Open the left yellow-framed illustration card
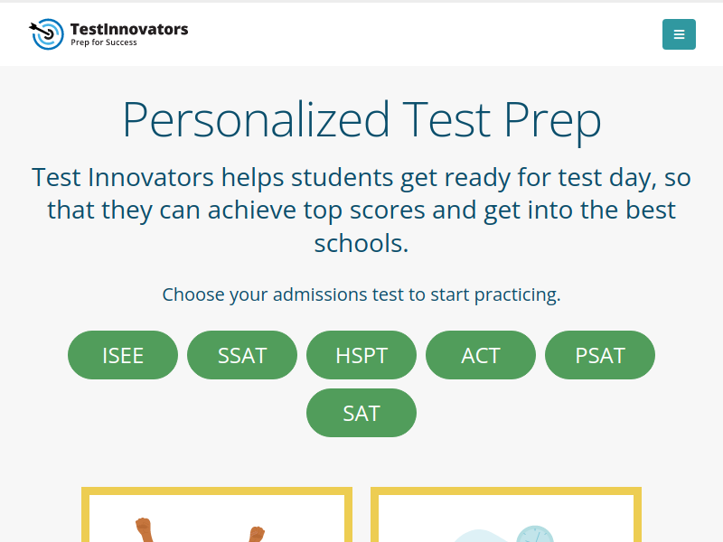The height and width of the screenshot is (542, 723). [x=217, y=514]
